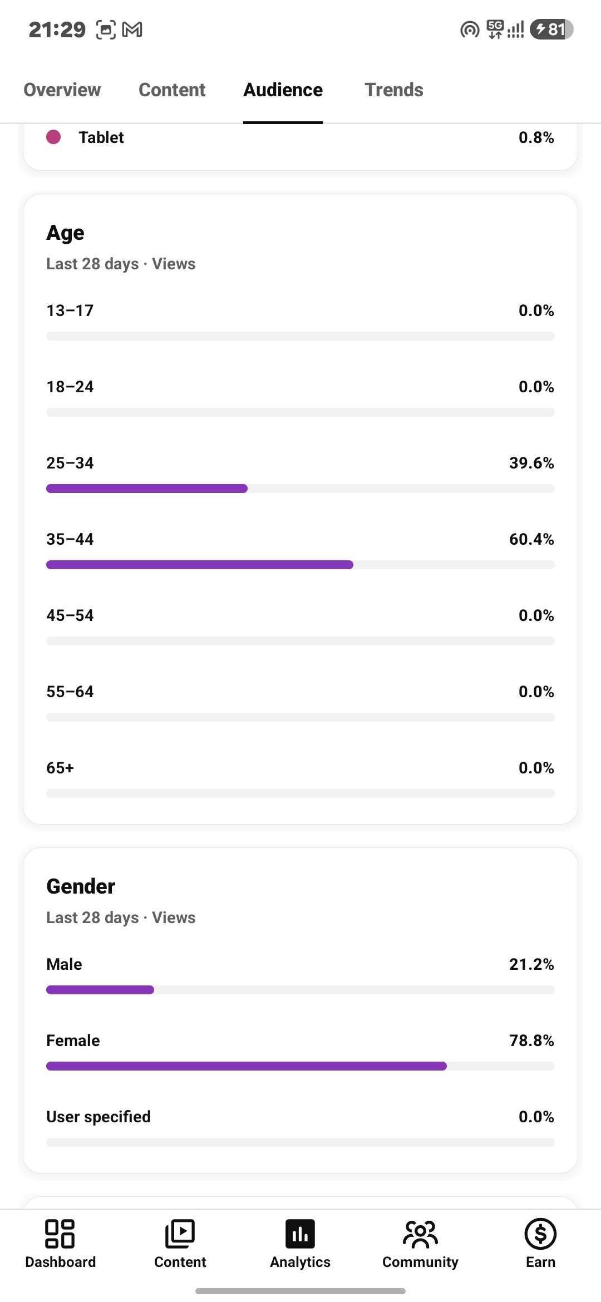Tap the 25–34 age progress bar
Screen dimensions: 601x1302
click(x=300, y=489)
